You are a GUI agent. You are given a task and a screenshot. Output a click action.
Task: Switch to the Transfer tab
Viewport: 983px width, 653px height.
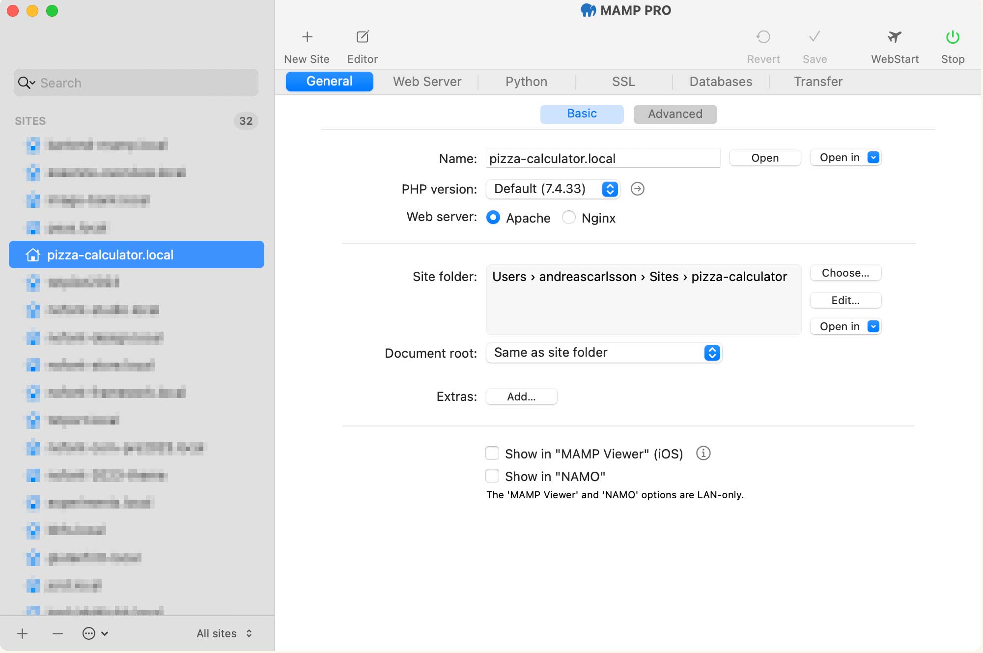(818, 82)
